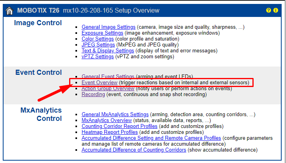The image size is (286, 163).
Task: Click the home icon in header
Action: (9, 10)
